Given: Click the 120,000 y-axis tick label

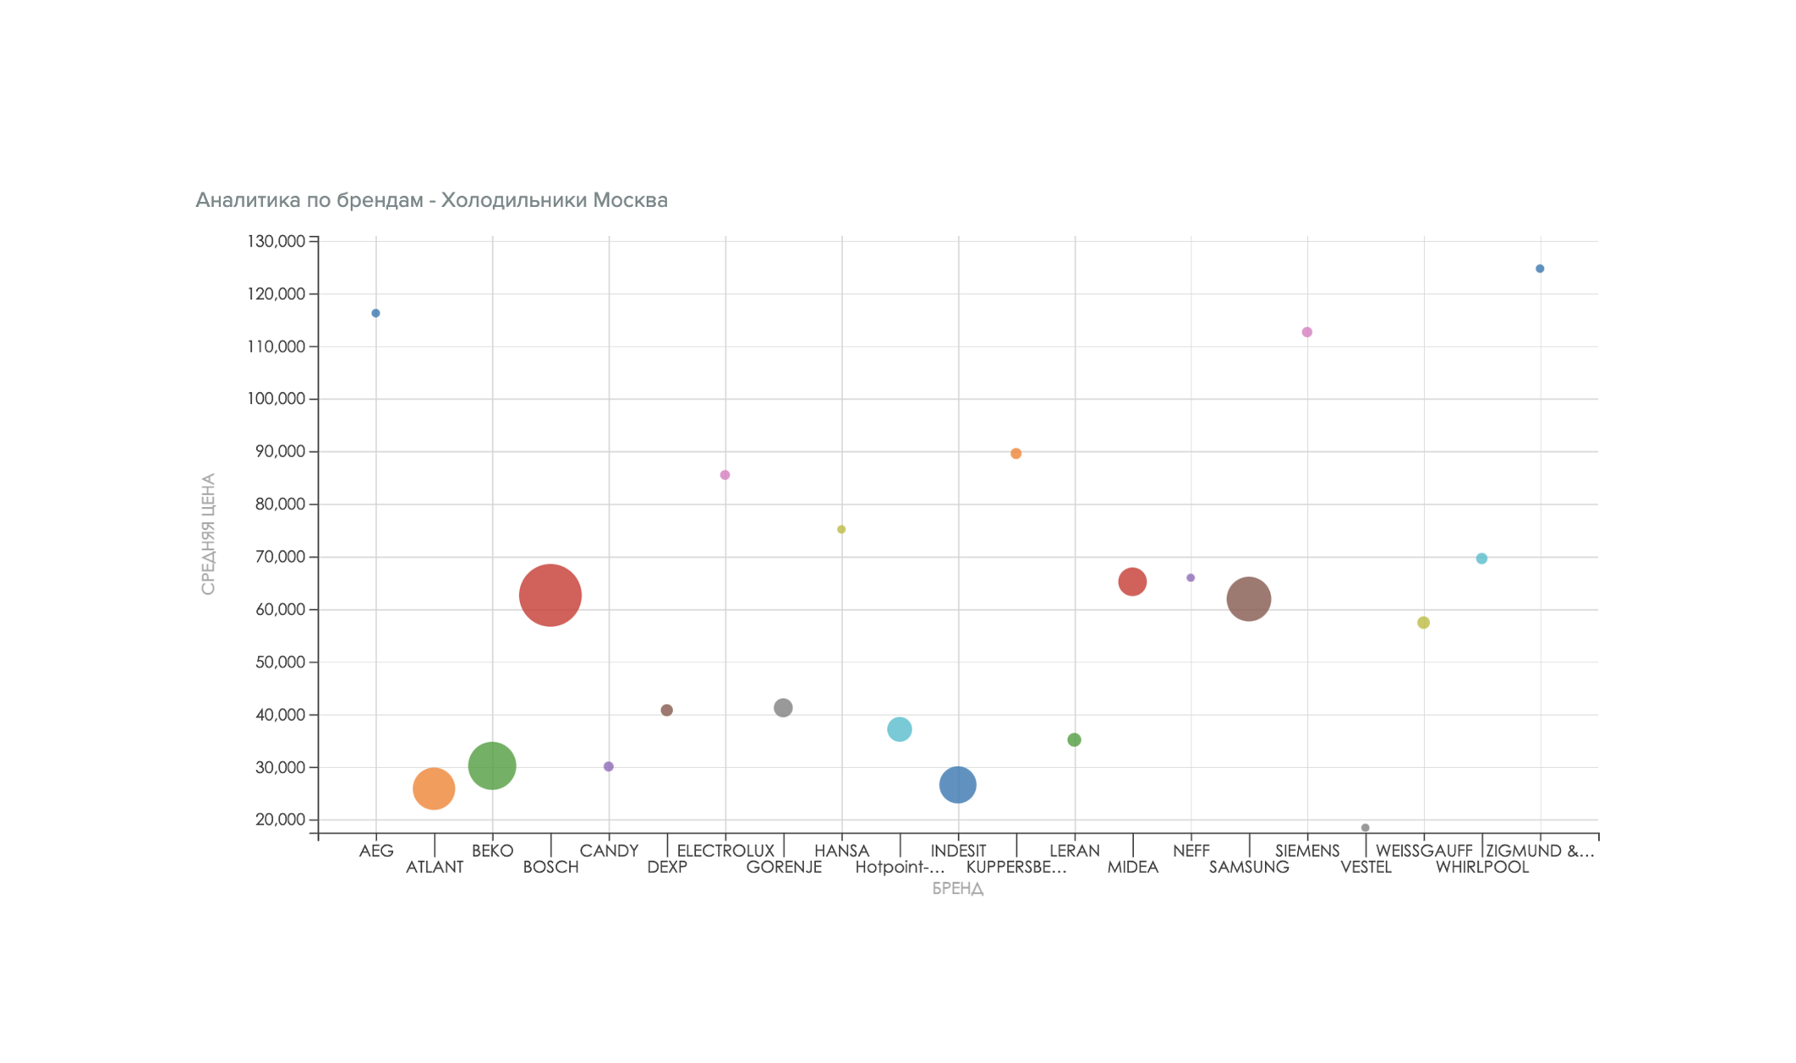Looking at the screenshot, I should point(276,294).
